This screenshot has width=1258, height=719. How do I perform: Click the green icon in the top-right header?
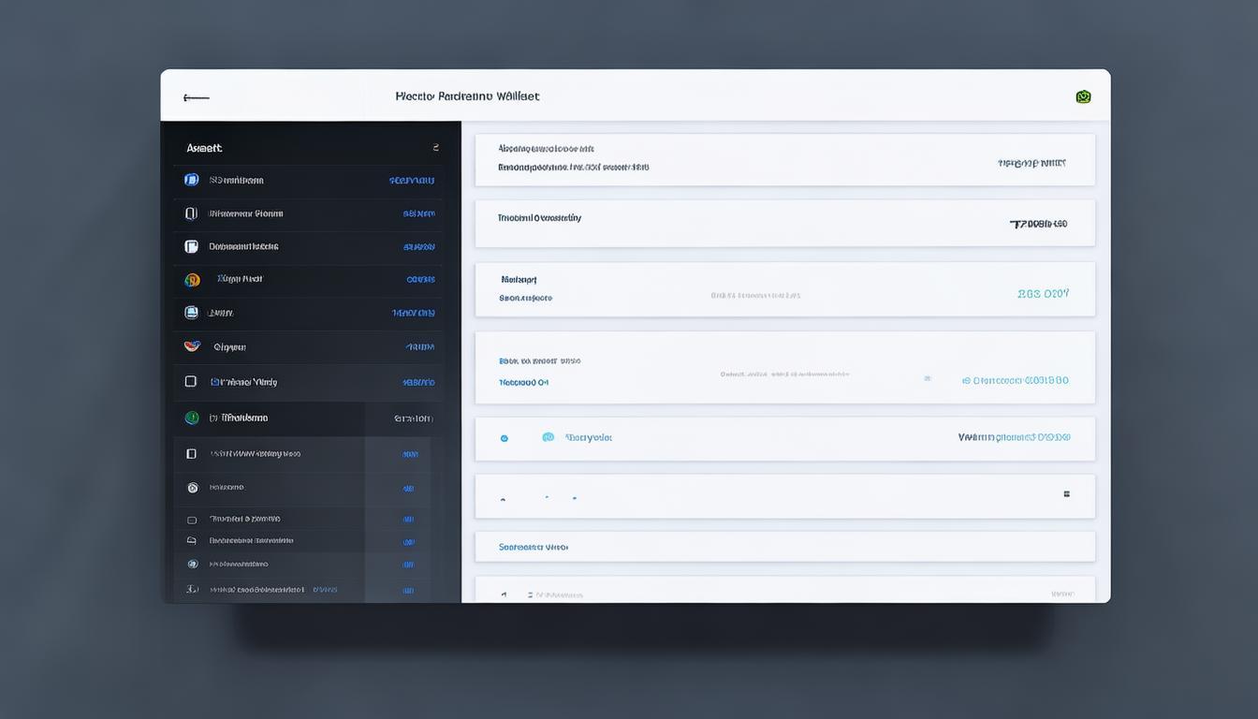tap(1083, 96)
